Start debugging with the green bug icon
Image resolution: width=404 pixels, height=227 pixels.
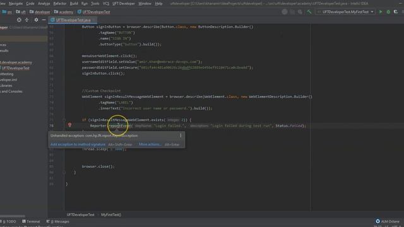pos(388,12)
